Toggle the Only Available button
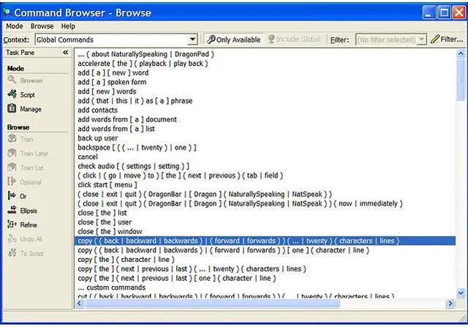This screenshot has height=327, width=468. (232, 40)
